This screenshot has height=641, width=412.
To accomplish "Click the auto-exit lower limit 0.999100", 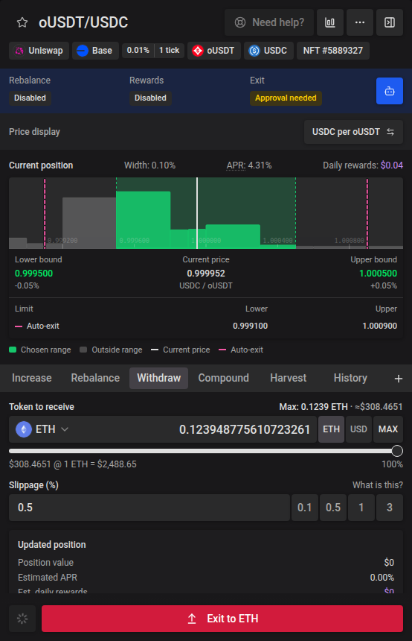I will (251, 326).
